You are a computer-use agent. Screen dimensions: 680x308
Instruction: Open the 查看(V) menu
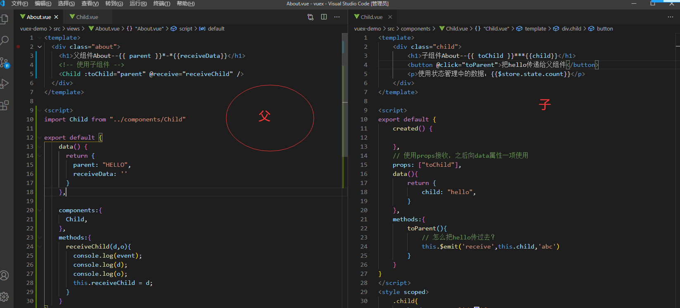[90, 4]
